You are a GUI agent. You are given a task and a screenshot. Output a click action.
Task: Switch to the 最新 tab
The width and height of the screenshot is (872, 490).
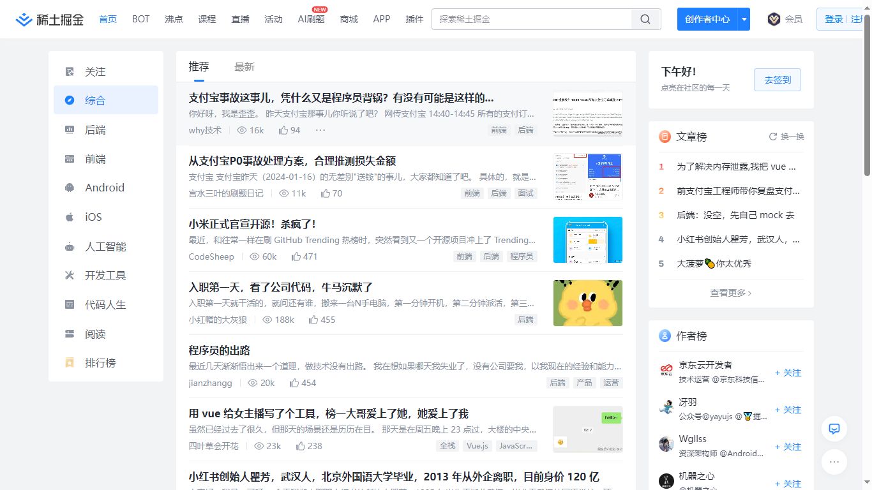point(244,66)
